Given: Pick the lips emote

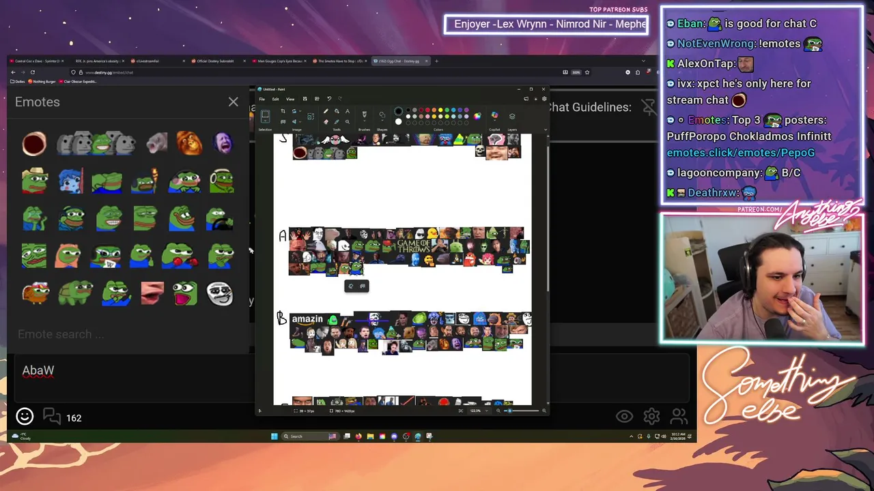Looking at the screenshot, I should [x=152, y=293].
